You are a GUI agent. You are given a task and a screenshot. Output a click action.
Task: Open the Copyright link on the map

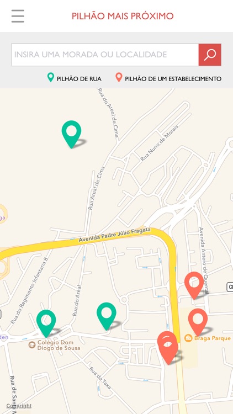point(19,406)
